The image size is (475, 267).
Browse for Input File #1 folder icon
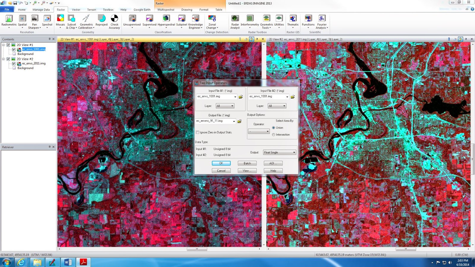[241, 97]
